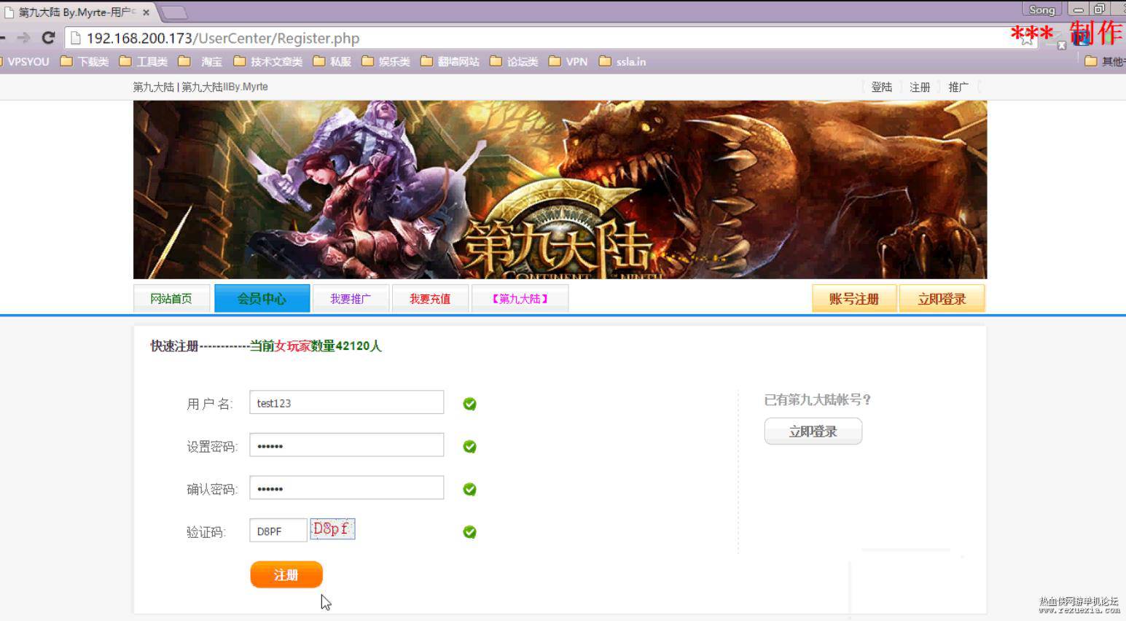Open the 技术文章类 bookmark folder
Viewport: 1126px width, 621px height.
(267, 62)
